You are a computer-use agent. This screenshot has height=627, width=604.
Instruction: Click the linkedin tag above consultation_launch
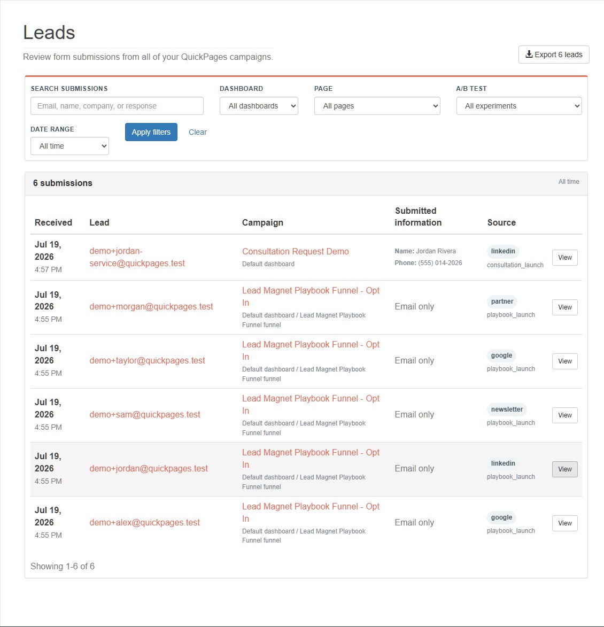click(503, 251)
